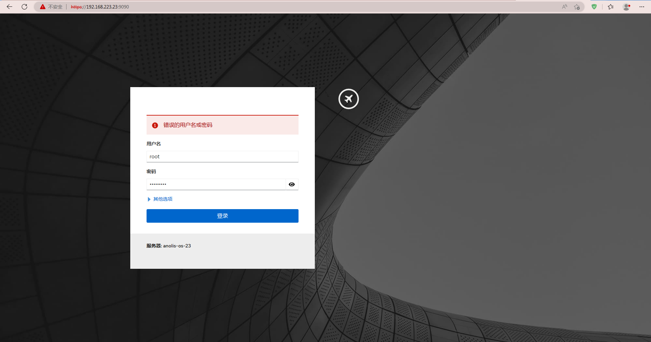This screenshot has width=651, height=342.
Task: Click the 错误的用户名或密码 error message
Action: (x=188, y=125)
